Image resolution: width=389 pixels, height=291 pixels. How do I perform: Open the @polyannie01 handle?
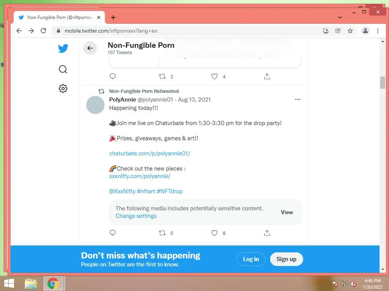point(155,100)
